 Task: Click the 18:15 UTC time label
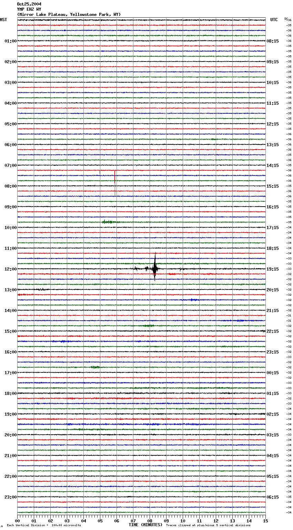click(x=273, y=248)
